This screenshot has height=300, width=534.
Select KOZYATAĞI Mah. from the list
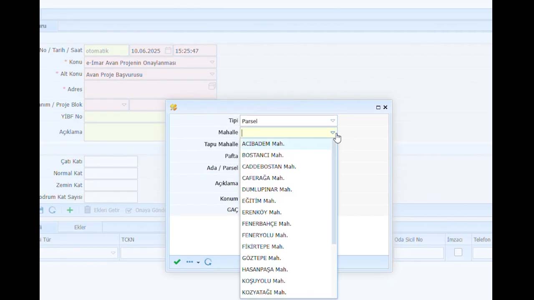click(x=286, y=292)
